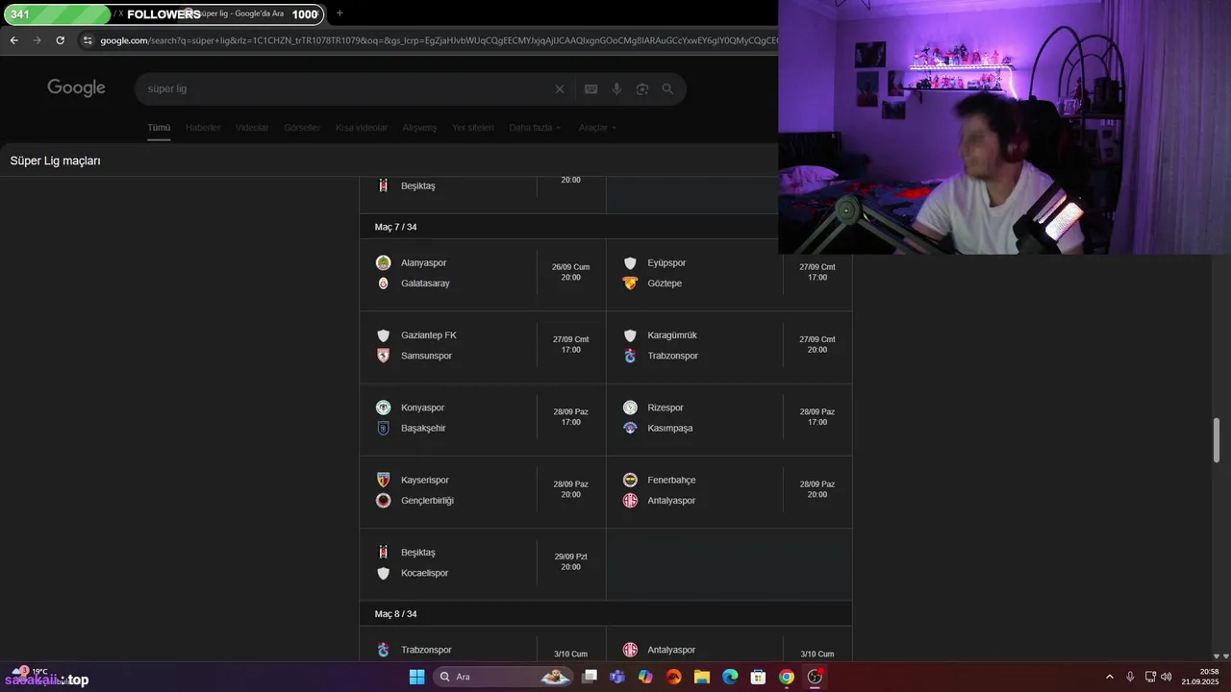Expand the Araçlar tools dropdown

pos(597,128)
